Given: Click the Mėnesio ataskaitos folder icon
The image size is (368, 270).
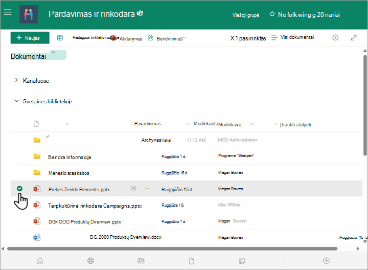Looking at the screenshot, I should coord(37,172).
